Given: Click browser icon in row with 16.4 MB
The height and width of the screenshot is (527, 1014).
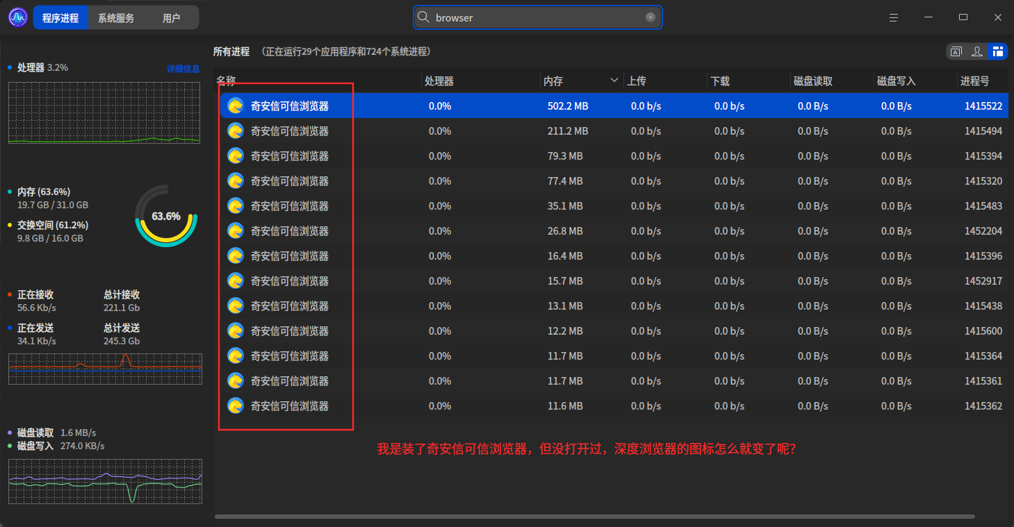Looking at the screenshot, I should (236, 256).
